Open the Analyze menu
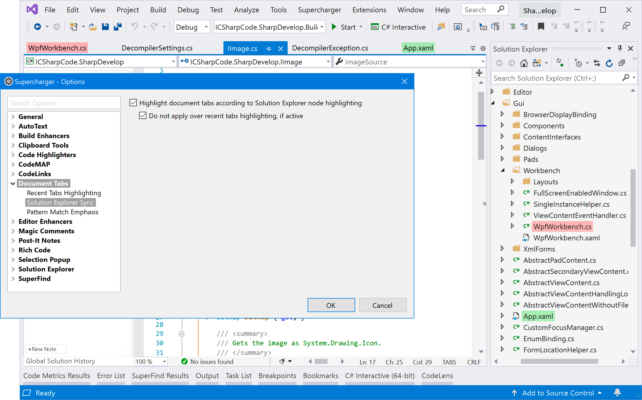The height and width of the screenshot is (400, 642). (246, 10)
